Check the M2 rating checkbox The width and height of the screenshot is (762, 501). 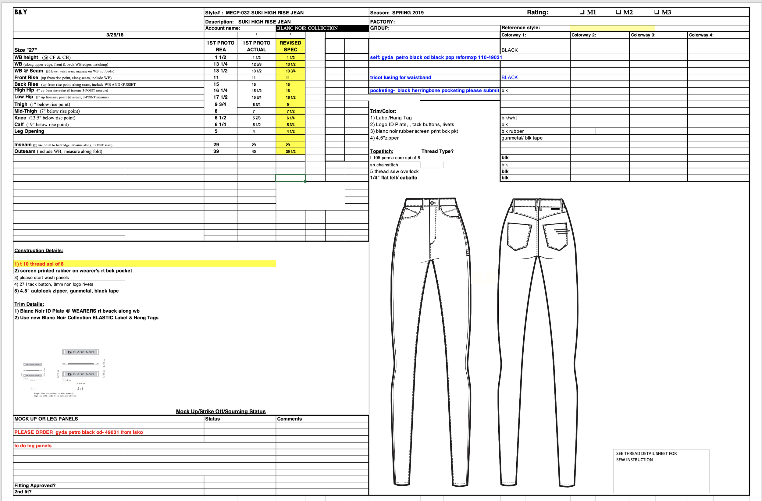pos(618,12)
